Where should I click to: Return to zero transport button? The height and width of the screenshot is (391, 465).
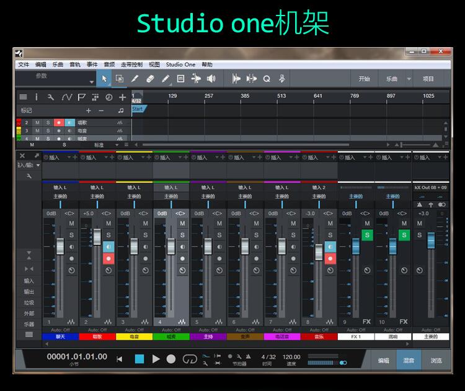pos(119,359)
